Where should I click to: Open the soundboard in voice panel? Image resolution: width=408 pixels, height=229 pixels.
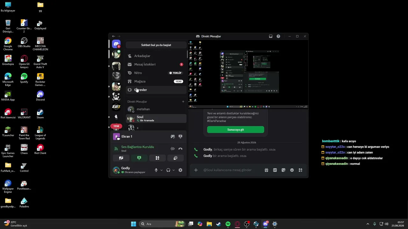coord(176,158)
